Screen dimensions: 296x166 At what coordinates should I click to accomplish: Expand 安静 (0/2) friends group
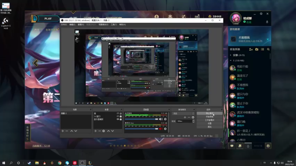pos(231,55)
